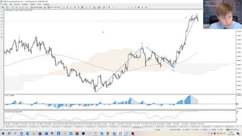Select the text A tool
This screenshot has width=242, height=136.
132,7
